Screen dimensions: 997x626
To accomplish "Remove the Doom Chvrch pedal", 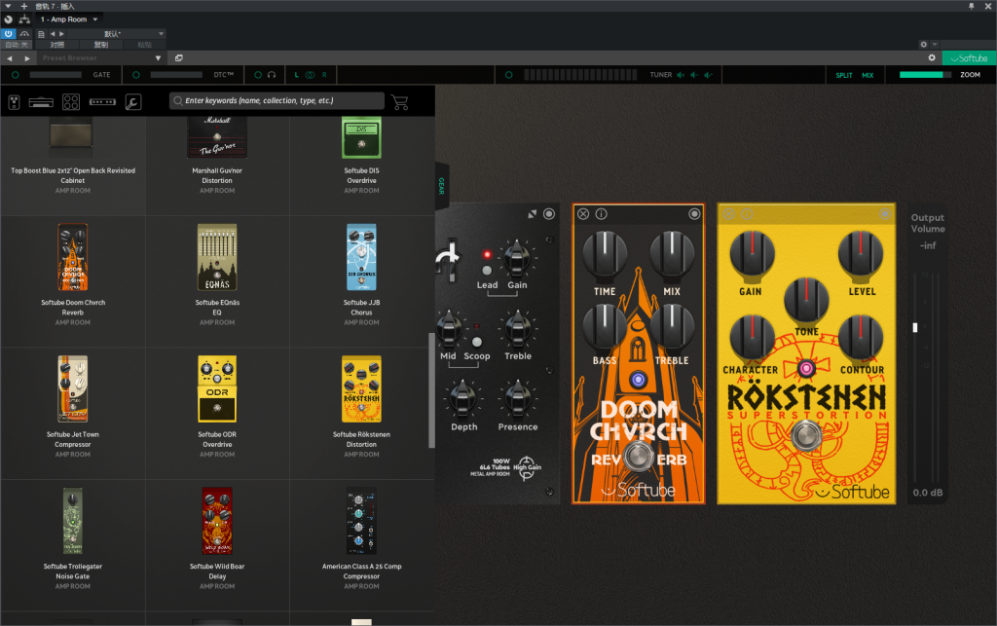I will pyautogui.click(x=583, y=214).
